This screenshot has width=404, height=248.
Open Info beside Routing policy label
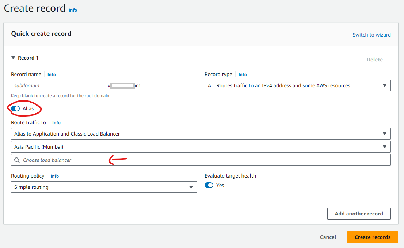(x=54, y=176)
